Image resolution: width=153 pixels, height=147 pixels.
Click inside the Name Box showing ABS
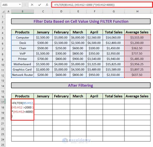pyautogui.click(x=10, y=5)
